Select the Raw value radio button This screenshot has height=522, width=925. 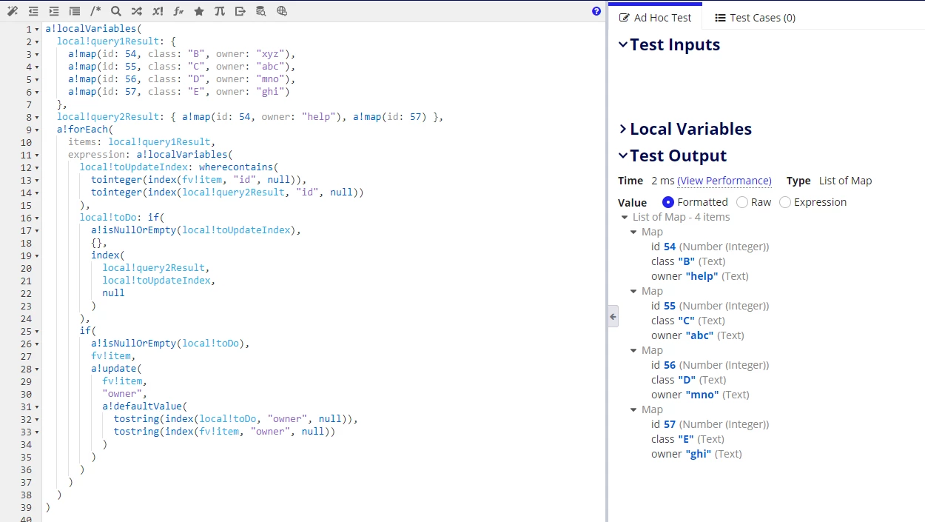(x=742, y=202)
